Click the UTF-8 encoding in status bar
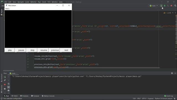Viewport: 177px width, 100px height. [144, 99]
